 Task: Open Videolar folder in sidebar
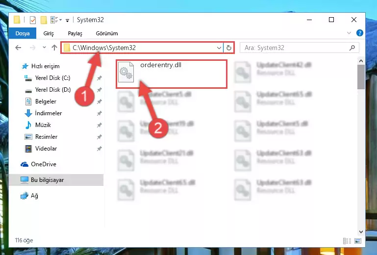pos(46,149)
